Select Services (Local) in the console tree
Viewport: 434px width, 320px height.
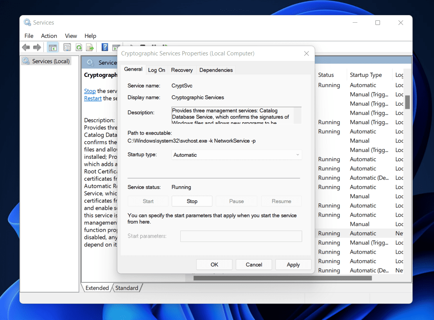click(x=50, y=61)
